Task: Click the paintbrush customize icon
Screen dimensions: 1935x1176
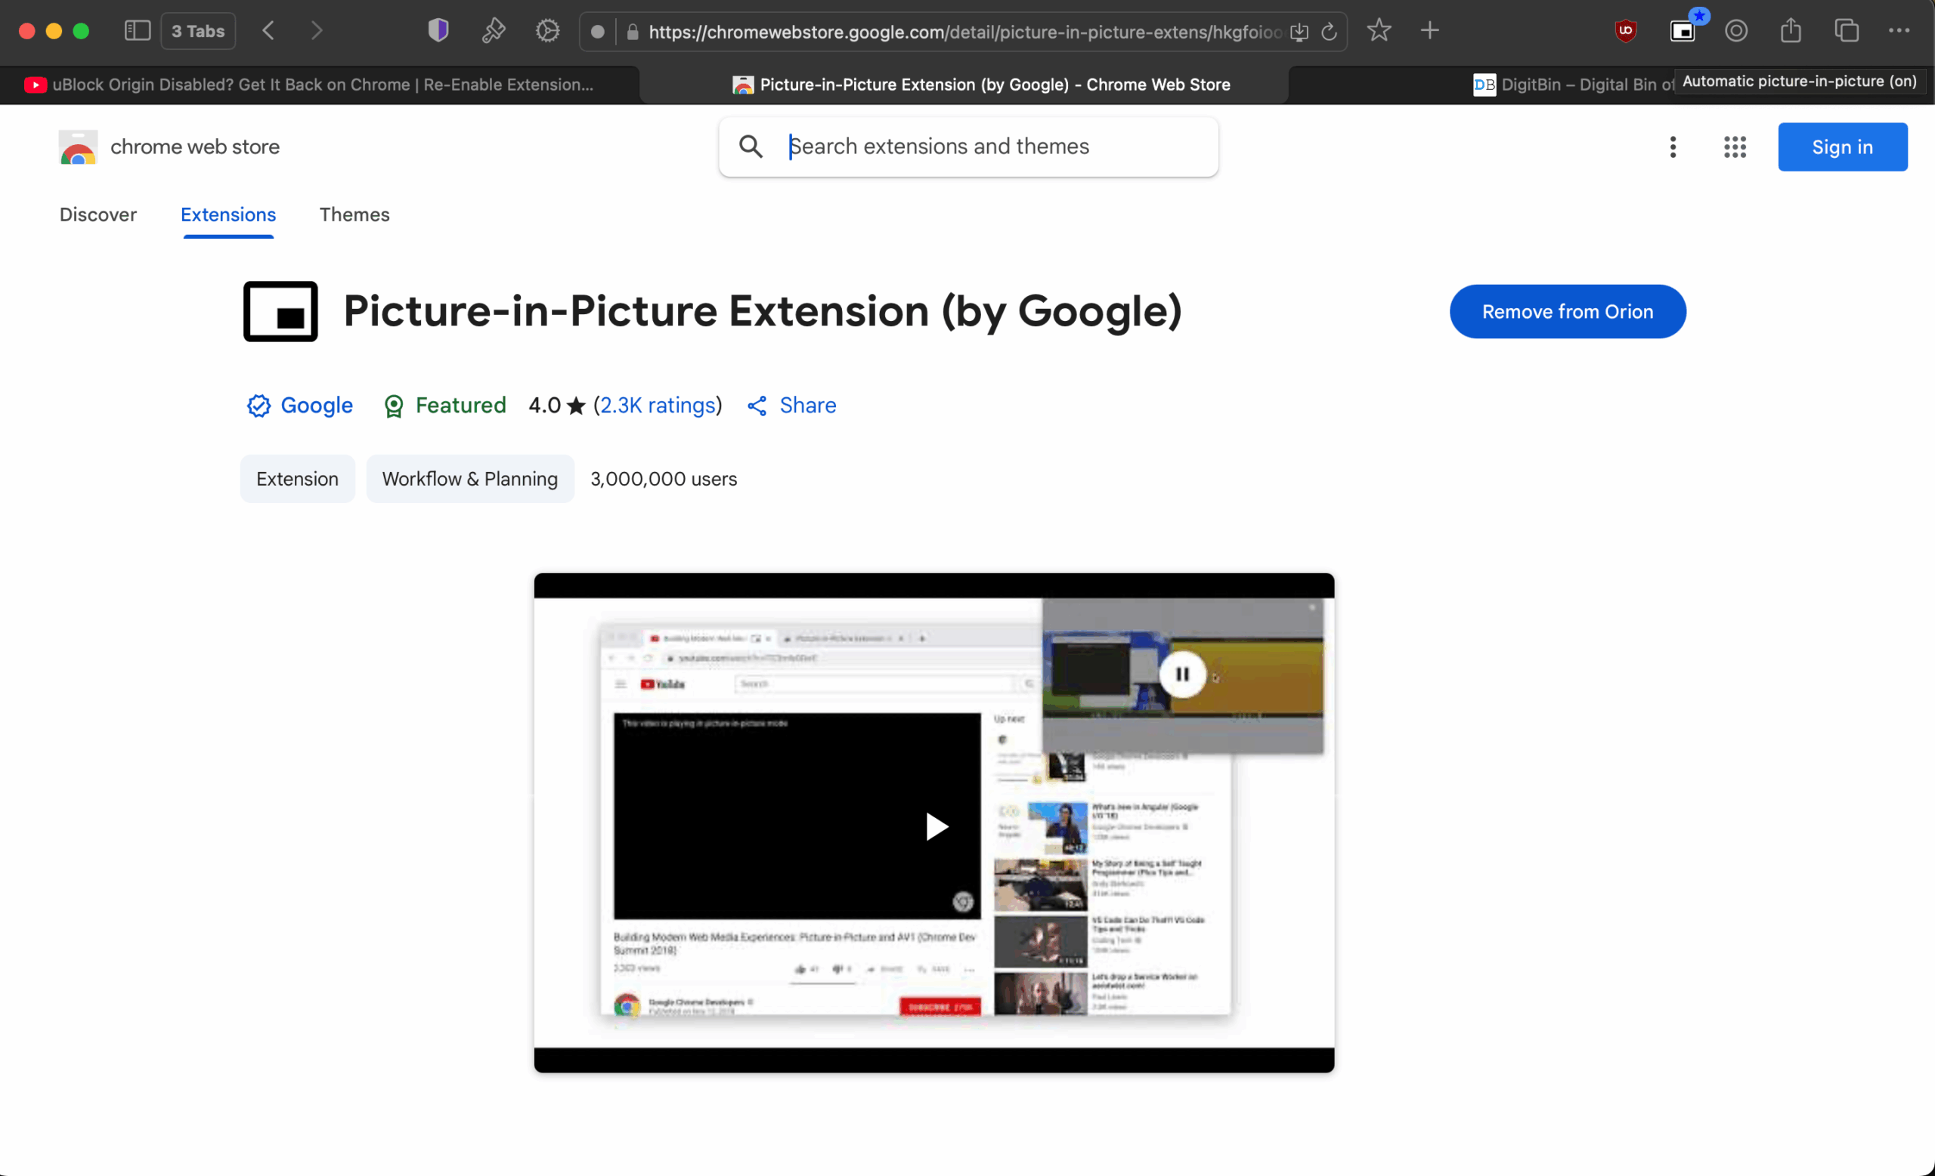Action: tap(493, 31)
